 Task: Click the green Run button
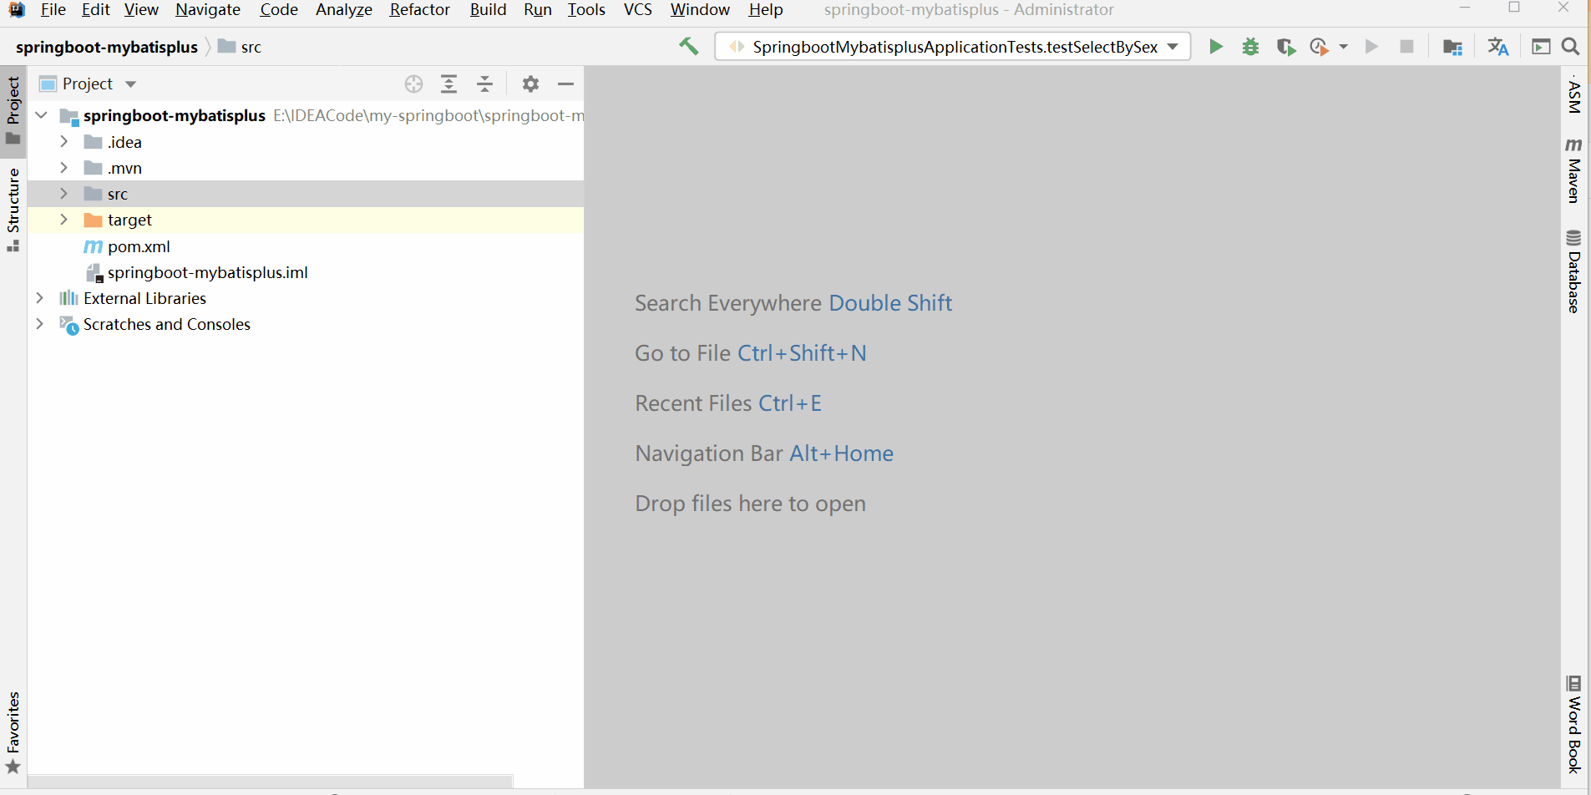(1216, 47)
